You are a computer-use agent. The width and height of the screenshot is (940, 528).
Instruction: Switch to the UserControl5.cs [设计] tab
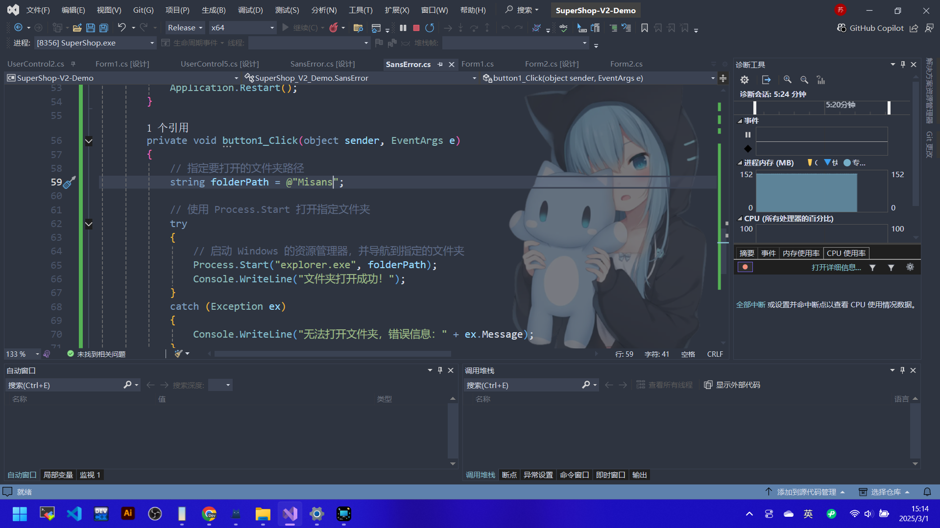click(x=220, y=64)
